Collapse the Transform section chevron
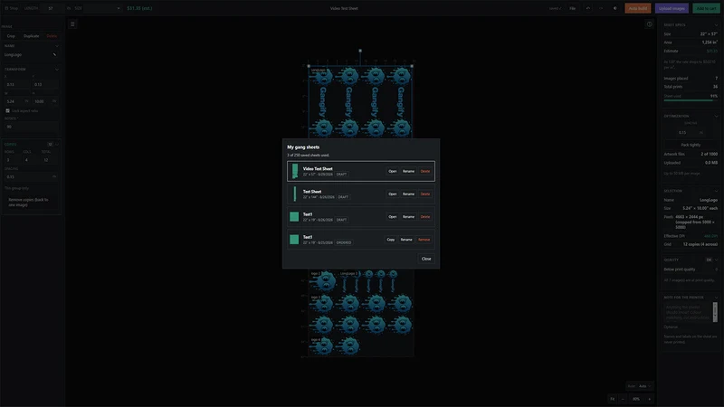This screenshot has height=407, width=724. click(x=57, y=70)
